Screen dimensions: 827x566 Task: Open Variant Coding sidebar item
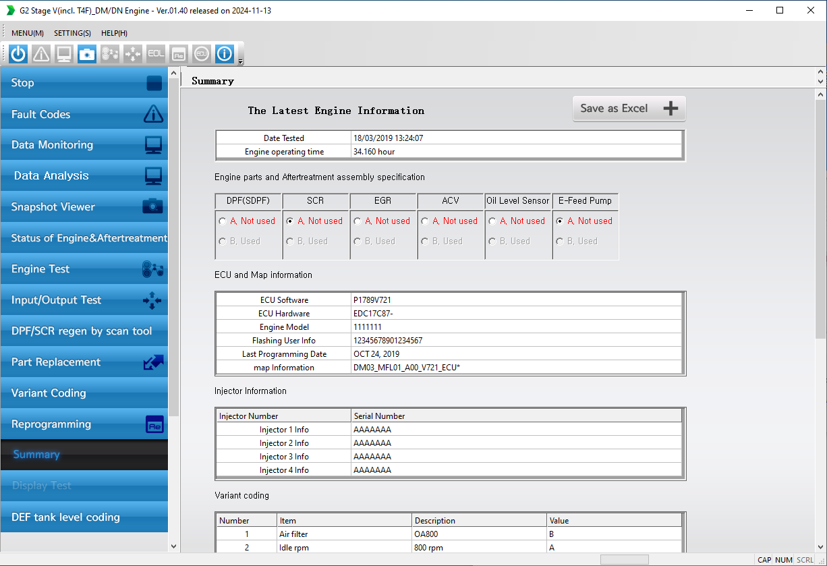pos(84,393)
